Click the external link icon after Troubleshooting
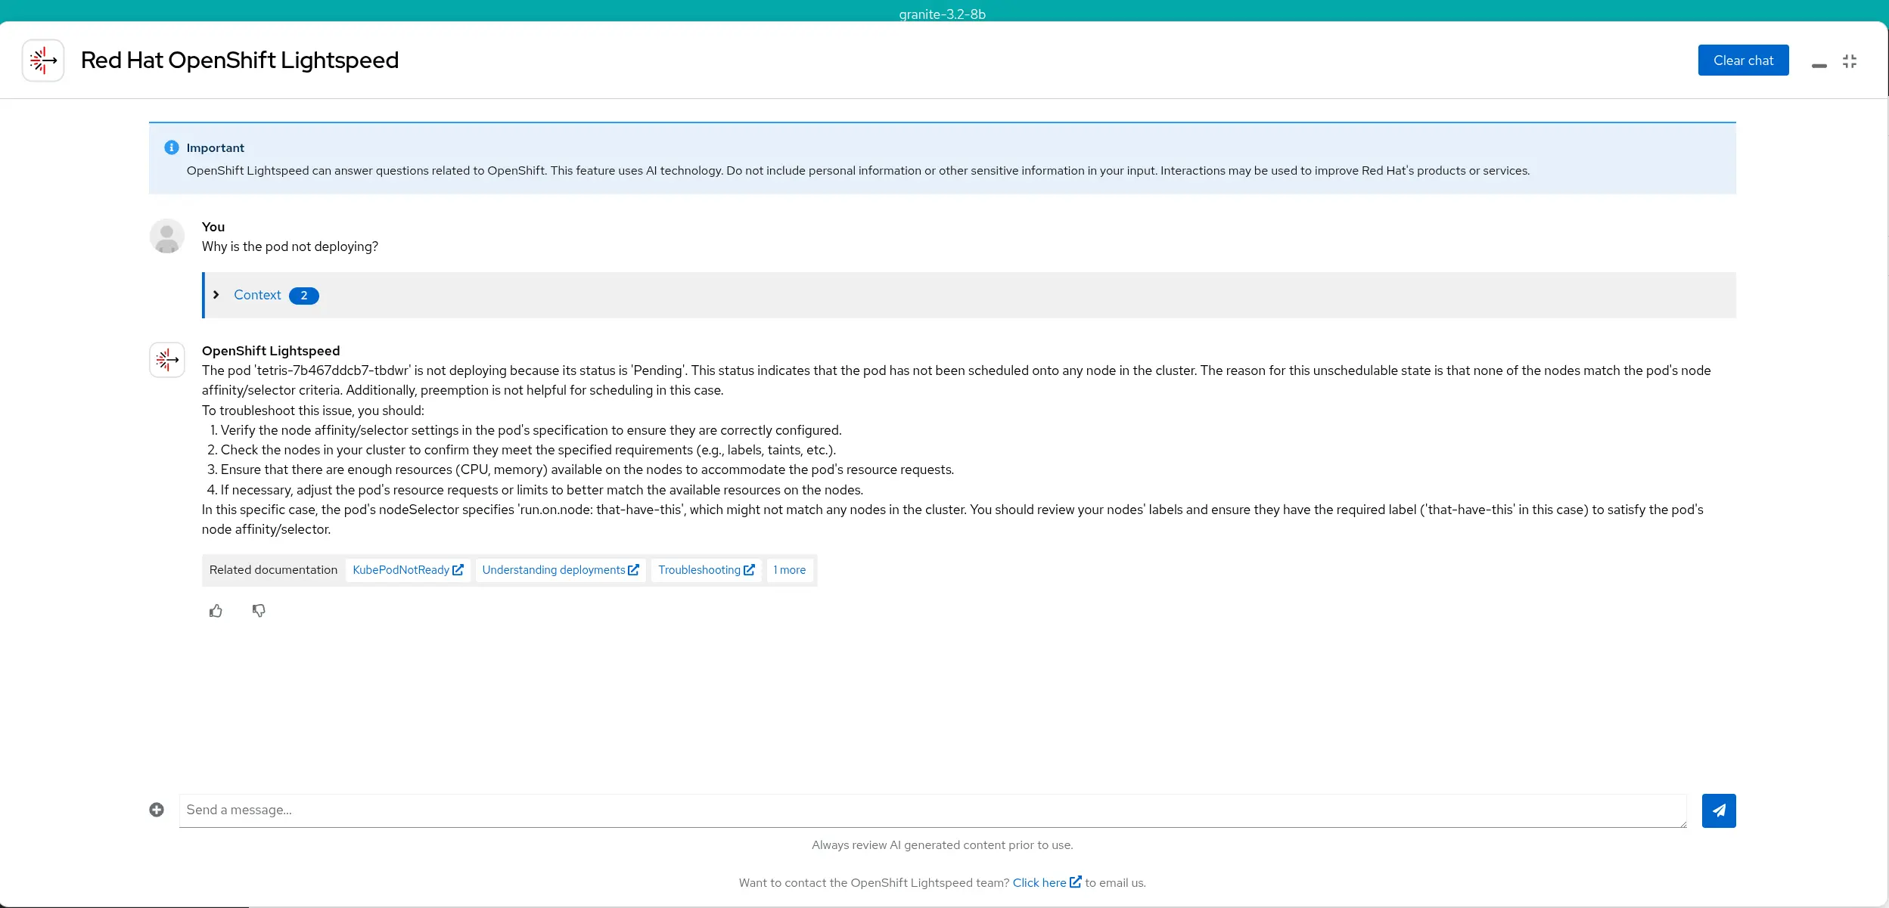The image size is (1889, 908). pyautogui.click(x=749, y=570)
